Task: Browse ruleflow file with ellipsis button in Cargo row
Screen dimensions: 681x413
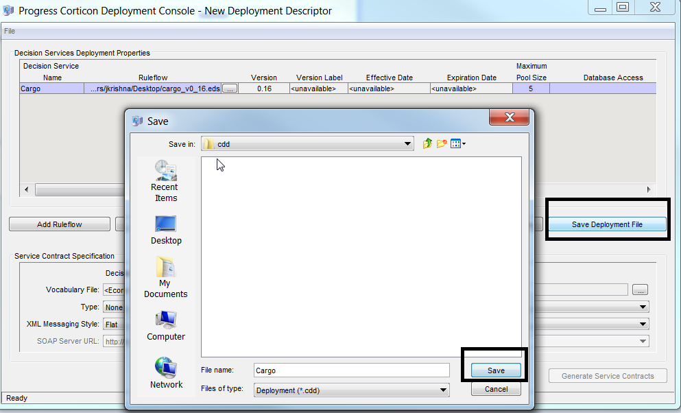Action: click(230, 88)
